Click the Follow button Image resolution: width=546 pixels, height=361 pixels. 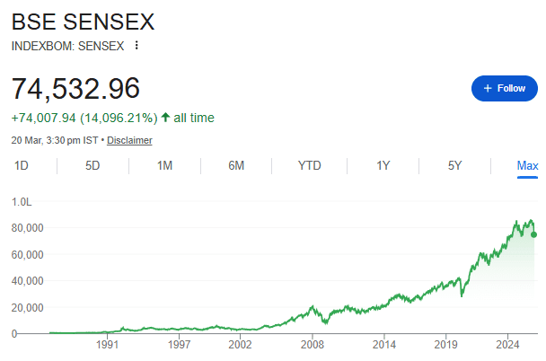point(504,88)
